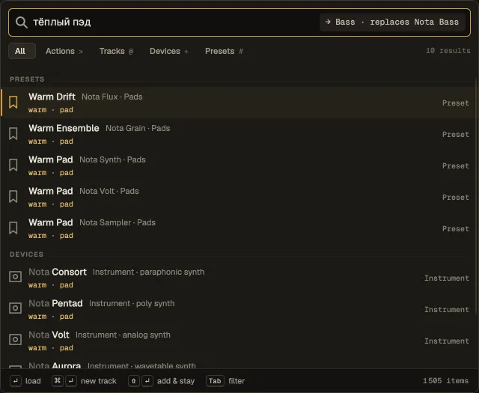Click the DEVICES section header
The image size is (479, 393).
(x=27, y=255)
